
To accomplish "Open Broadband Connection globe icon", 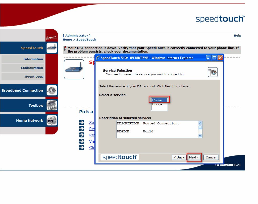I will point(52,90).
